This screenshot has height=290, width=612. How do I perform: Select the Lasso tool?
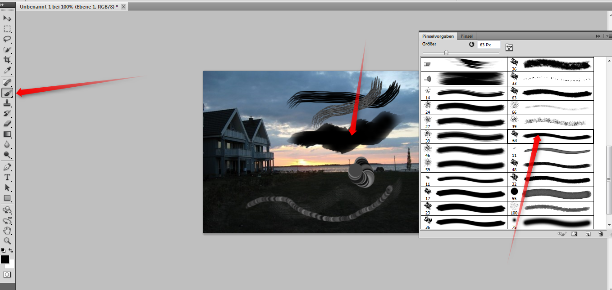pos(6,39)
